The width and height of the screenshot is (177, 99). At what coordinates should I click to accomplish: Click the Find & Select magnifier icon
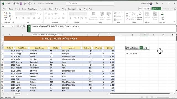coord(139,14)
